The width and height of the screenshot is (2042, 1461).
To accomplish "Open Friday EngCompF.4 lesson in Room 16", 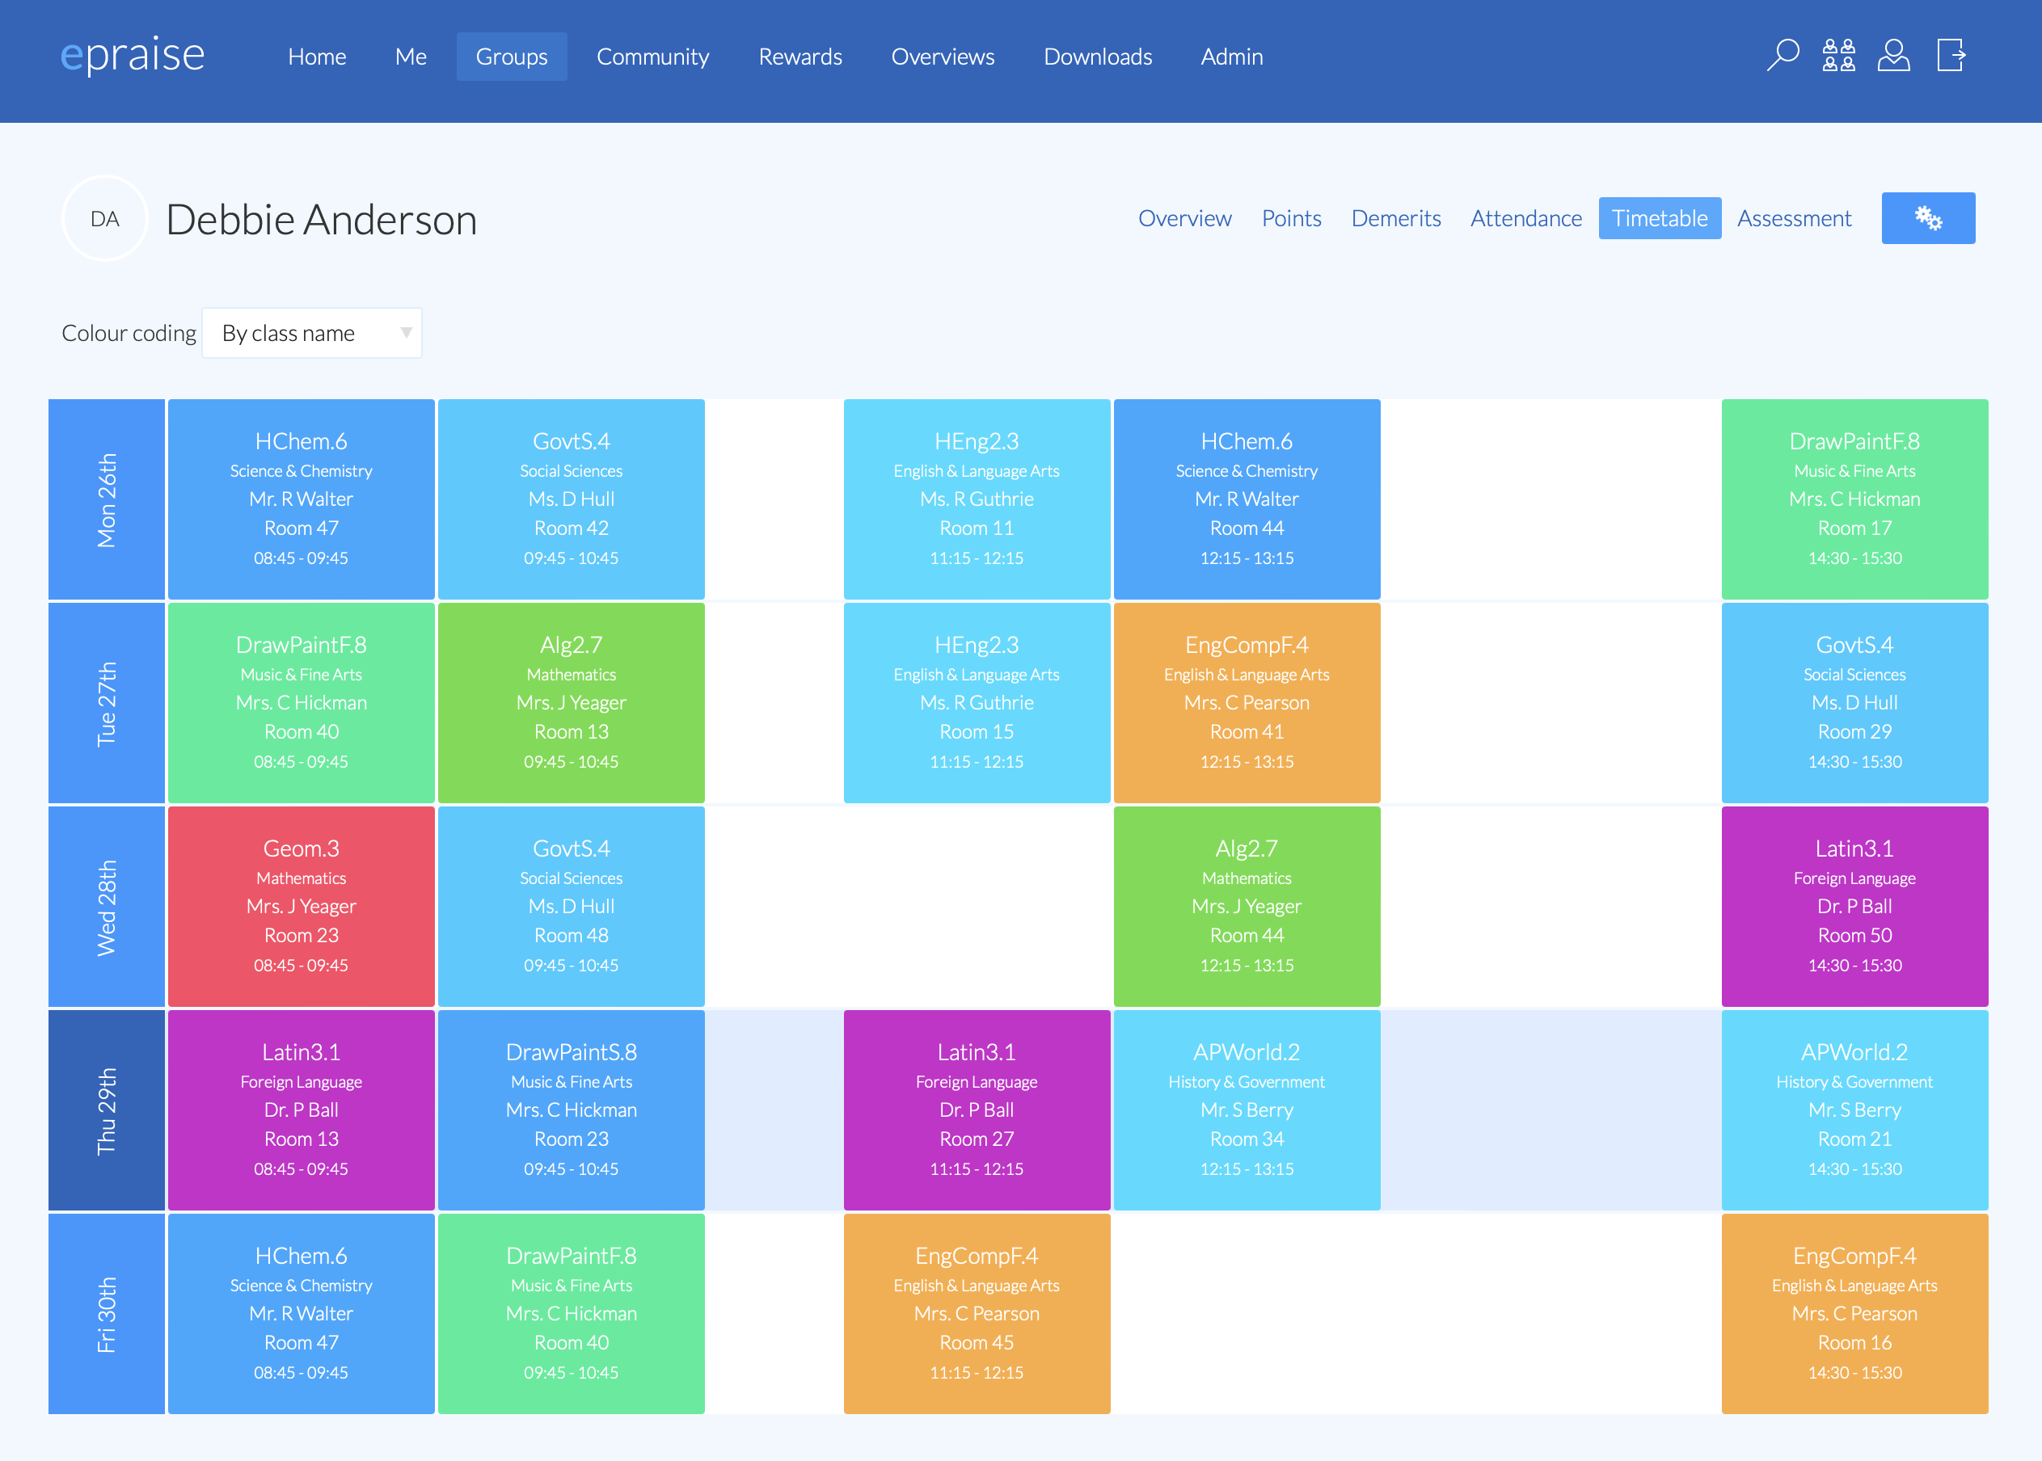I will (x=1854, y=1313).
